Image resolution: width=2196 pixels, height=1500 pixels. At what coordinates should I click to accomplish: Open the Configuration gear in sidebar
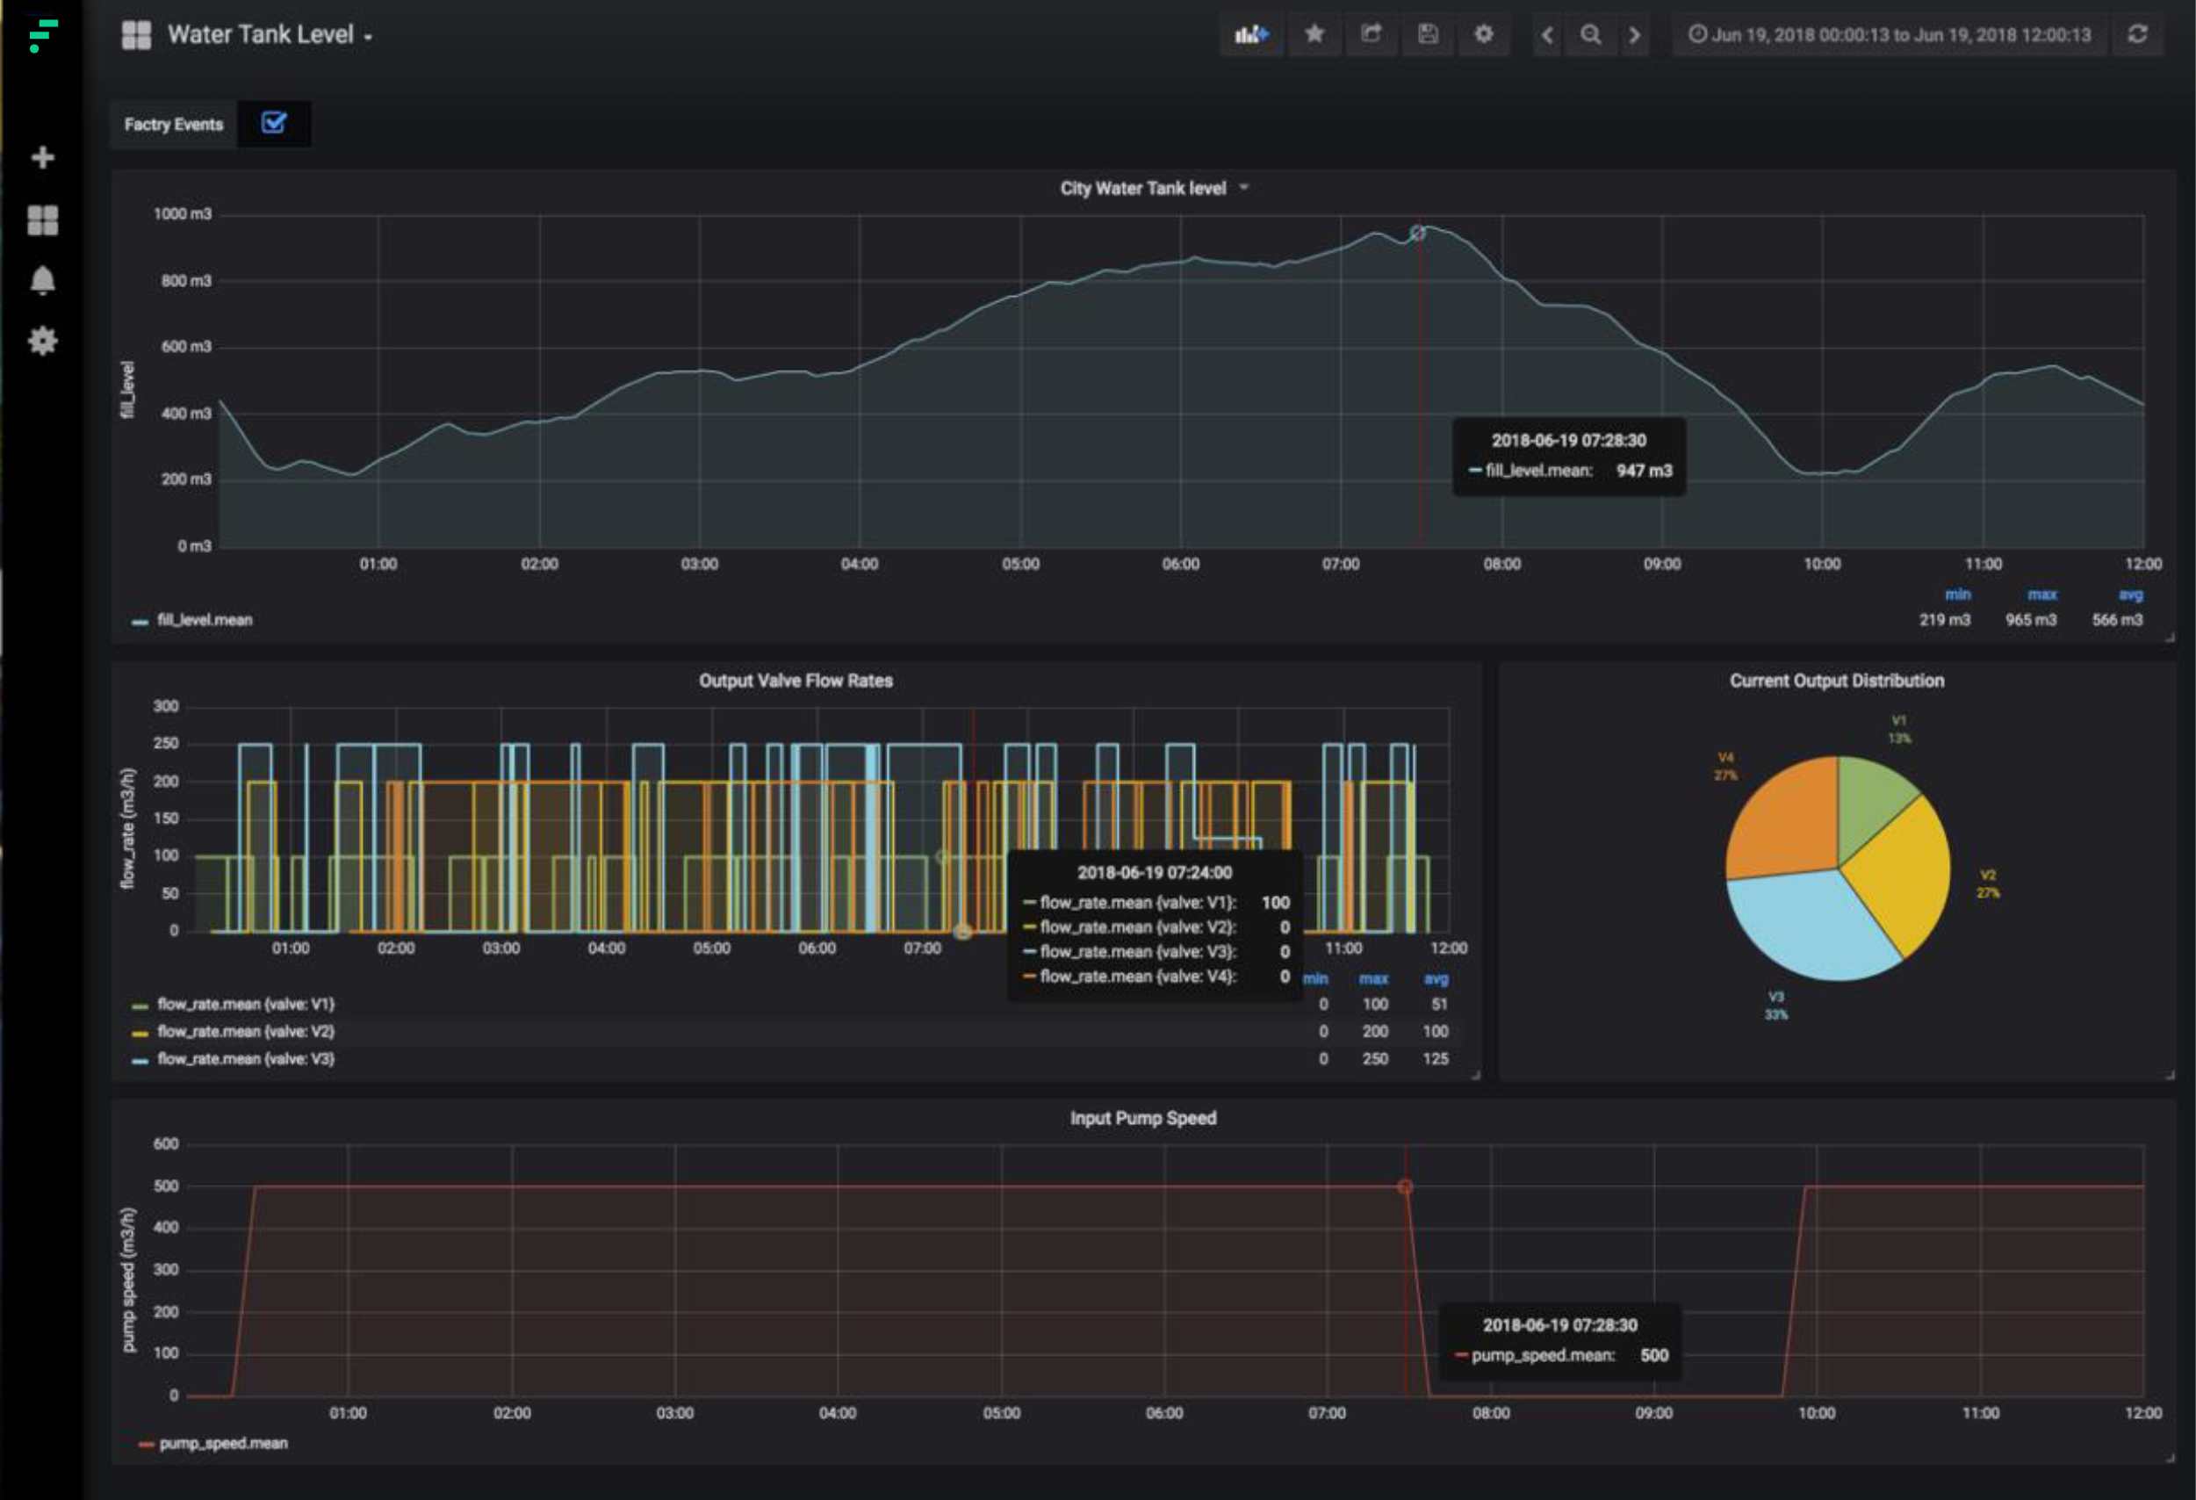coord(42,342)
